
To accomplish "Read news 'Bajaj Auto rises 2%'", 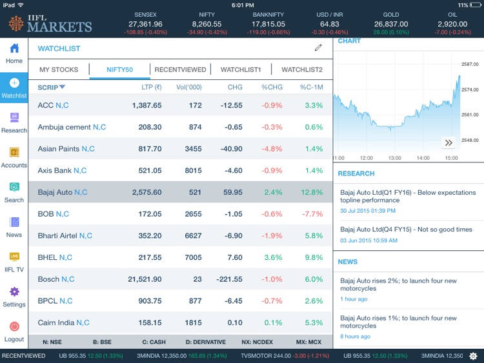I will pyautogui.click(x=408, y=290).
